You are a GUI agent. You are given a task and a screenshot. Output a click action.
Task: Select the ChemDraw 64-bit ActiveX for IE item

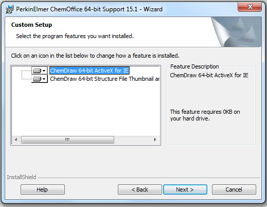coord(90,71)
